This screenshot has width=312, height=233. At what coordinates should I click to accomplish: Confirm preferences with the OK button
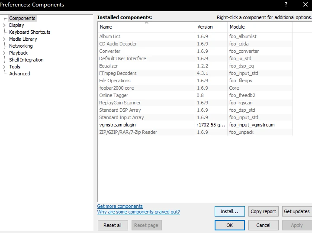[230, 225]
